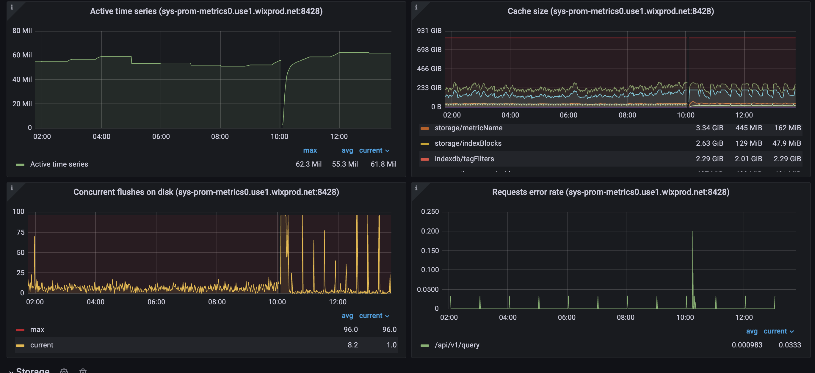The width and height of the screenshot is (815, 373).
Task: Change color of storage/indexBlocks swatch
Action: pyautogui.click(x=424, y=144)
